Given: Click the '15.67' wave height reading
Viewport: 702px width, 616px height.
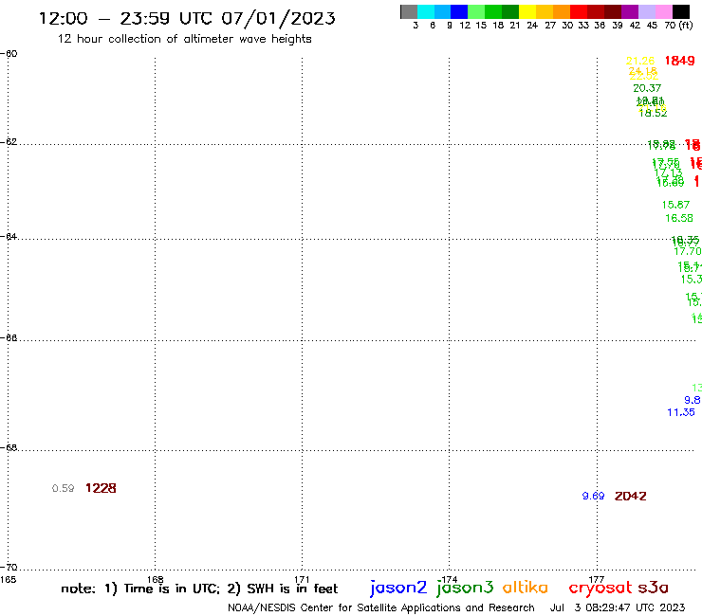Looking at the screenshot, I should (x=675, y=205).
